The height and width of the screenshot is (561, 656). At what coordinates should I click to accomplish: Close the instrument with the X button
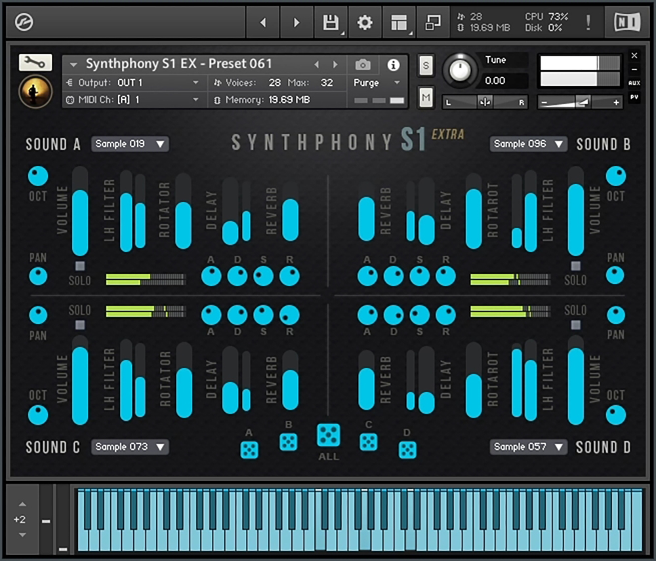point(634,56)
